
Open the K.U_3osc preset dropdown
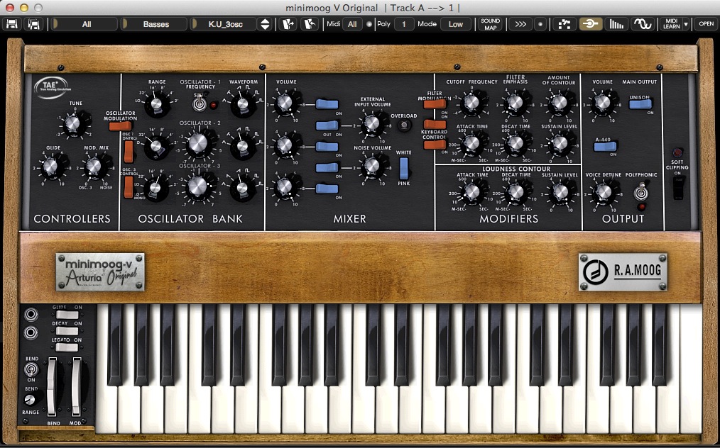tap(224, 24)
